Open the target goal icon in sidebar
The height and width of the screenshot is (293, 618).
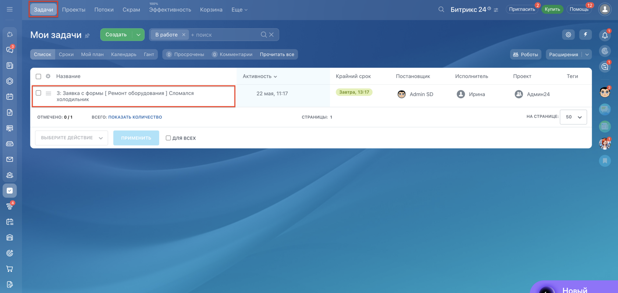(x=10, y=253)
